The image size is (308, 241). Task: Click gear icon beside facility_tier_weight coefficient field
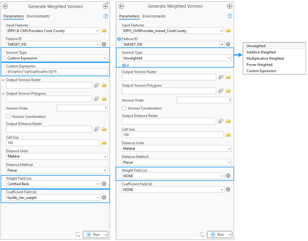tap(104, 198)
